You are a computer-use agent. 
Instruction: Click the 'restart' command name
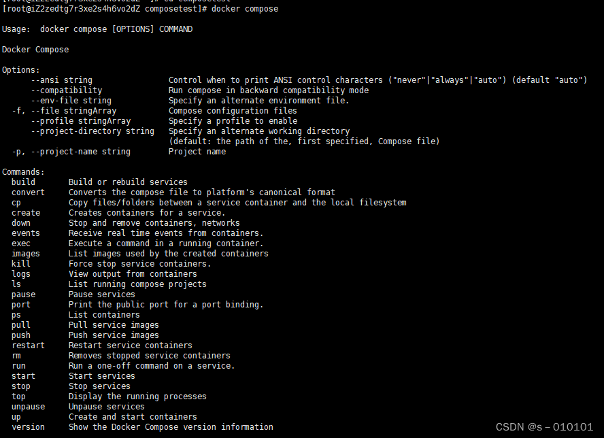28,346
